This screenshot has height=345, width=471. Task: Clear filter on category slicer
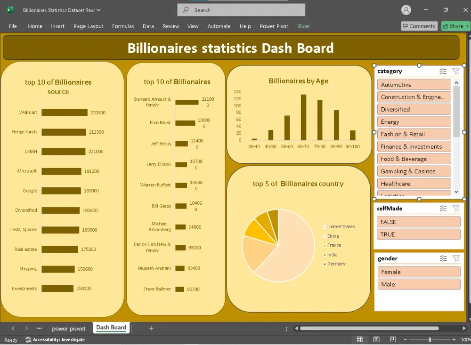455,71
